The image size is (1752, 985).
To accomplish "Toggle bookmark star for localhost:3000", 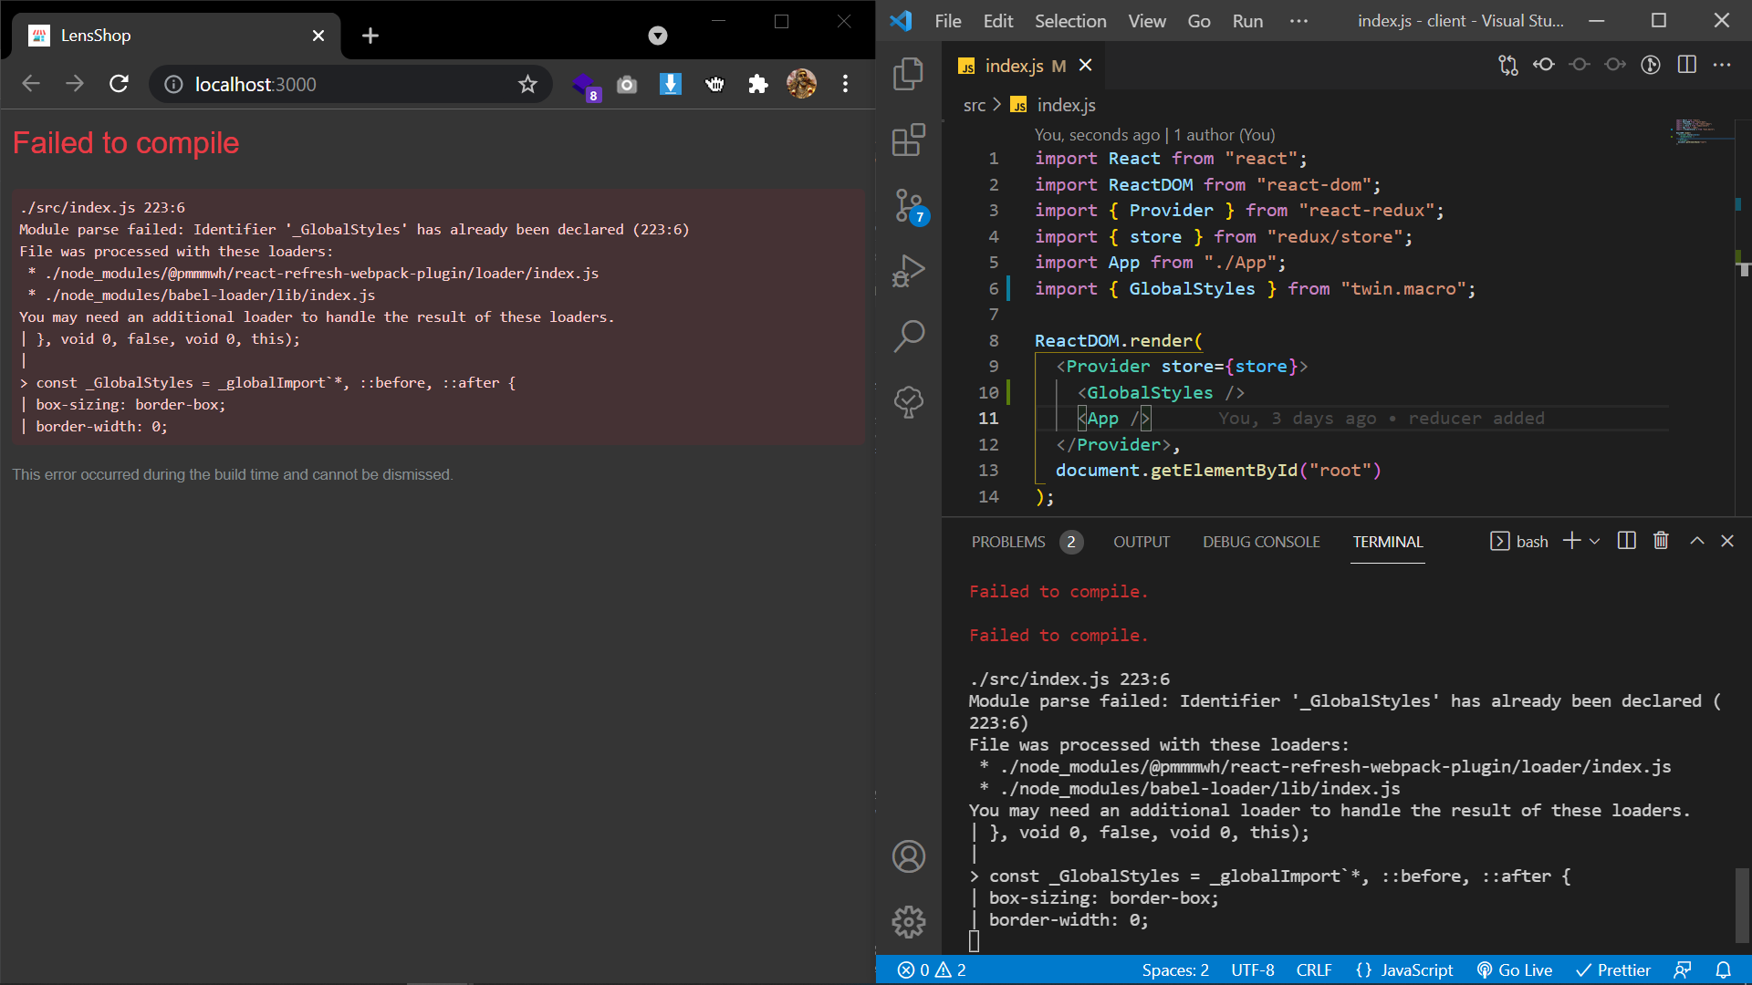I will (527, 84).
